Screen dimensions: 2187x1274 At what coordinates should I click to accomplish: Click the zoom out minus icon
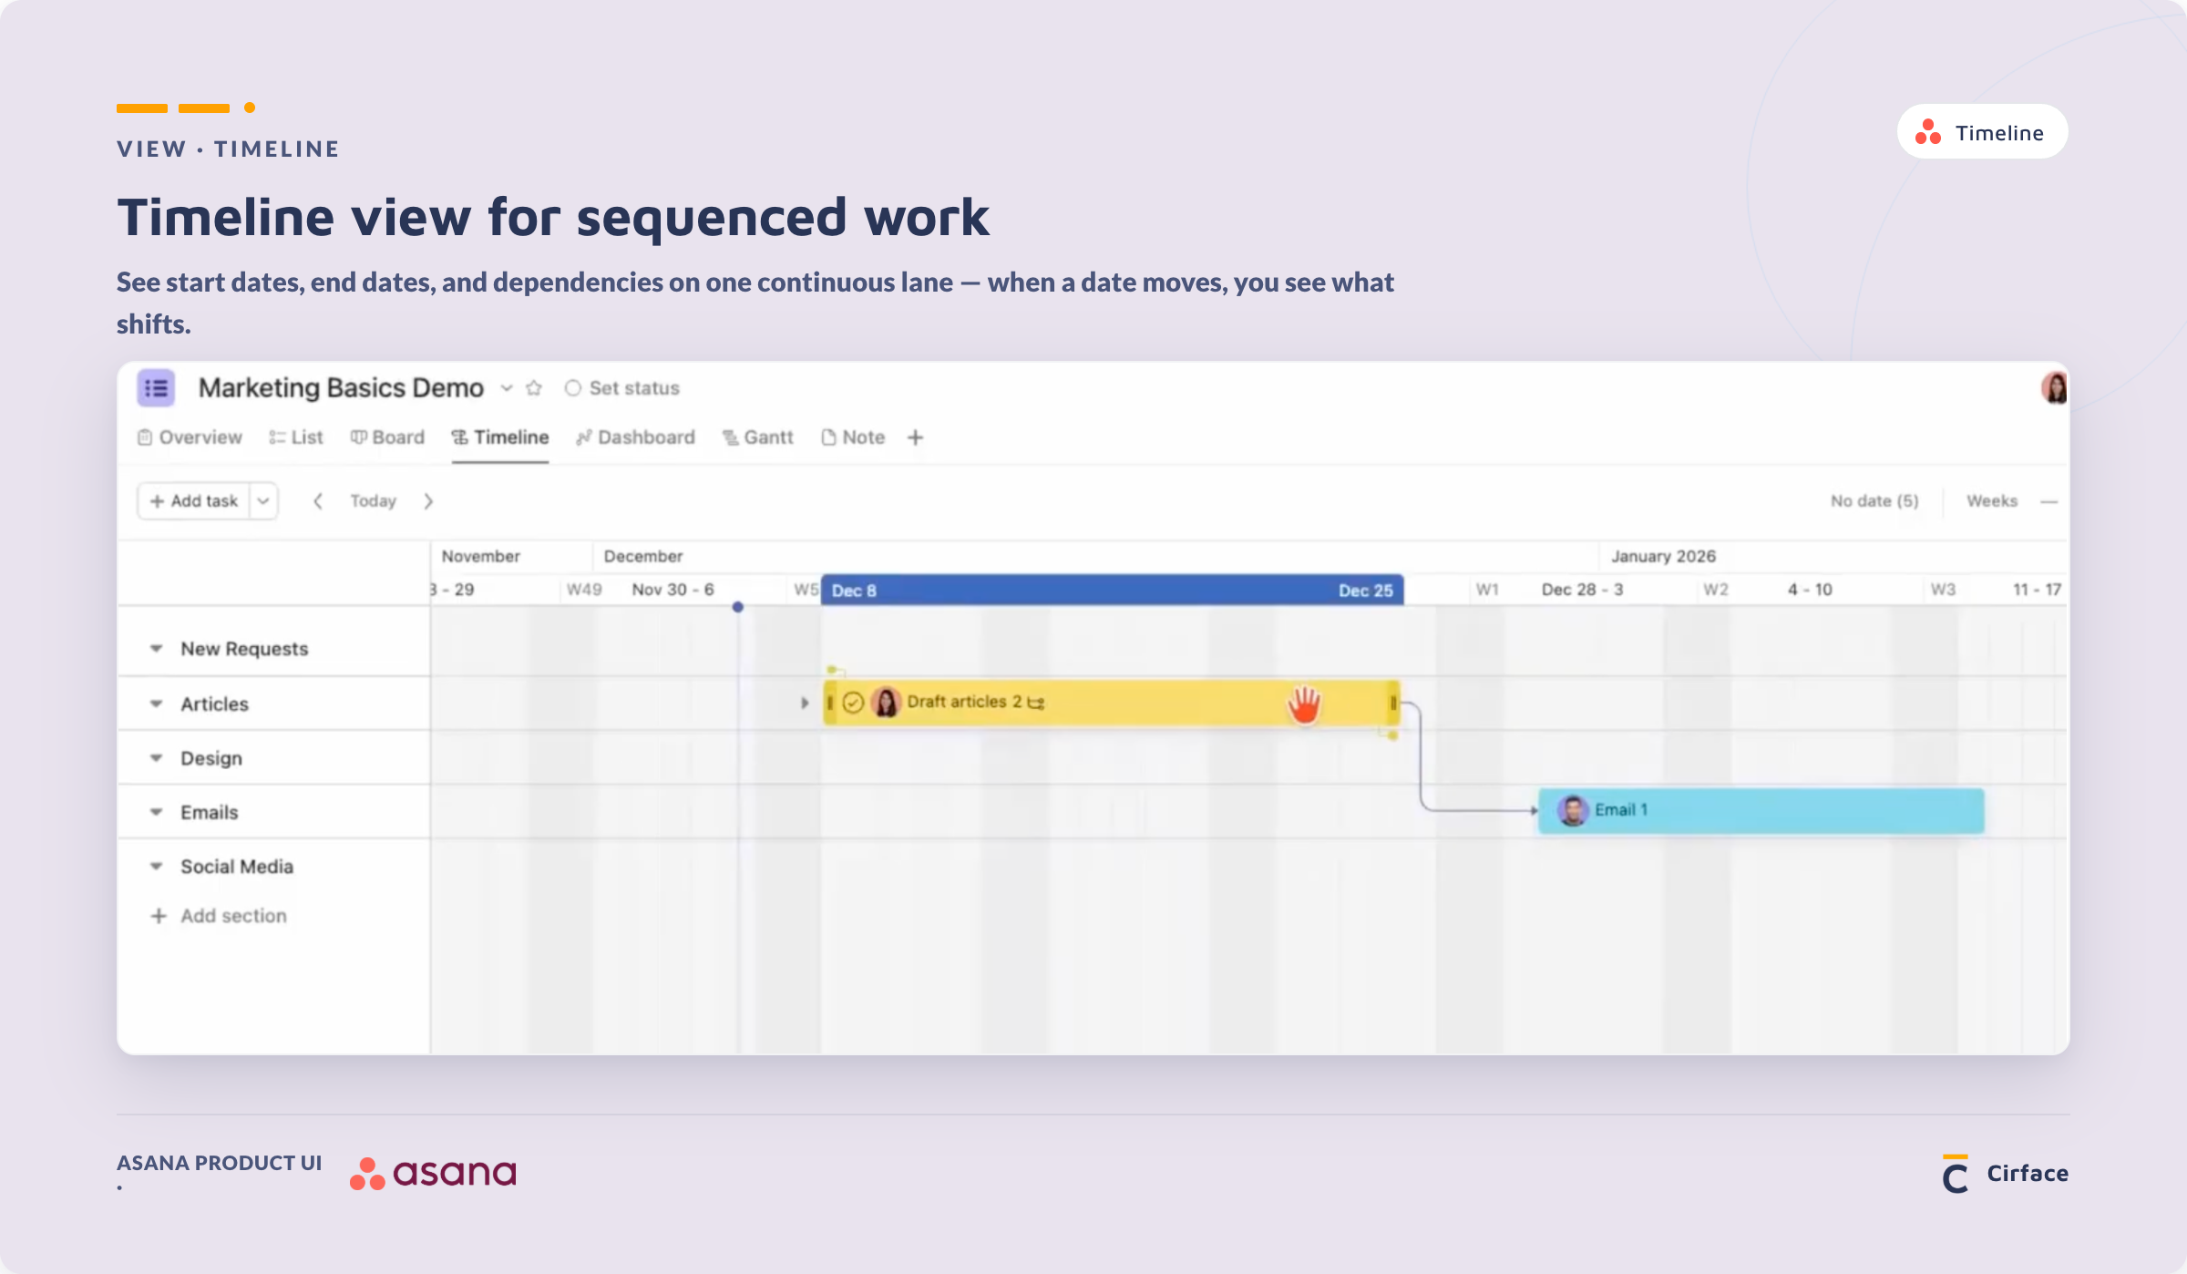point(2049,502)
